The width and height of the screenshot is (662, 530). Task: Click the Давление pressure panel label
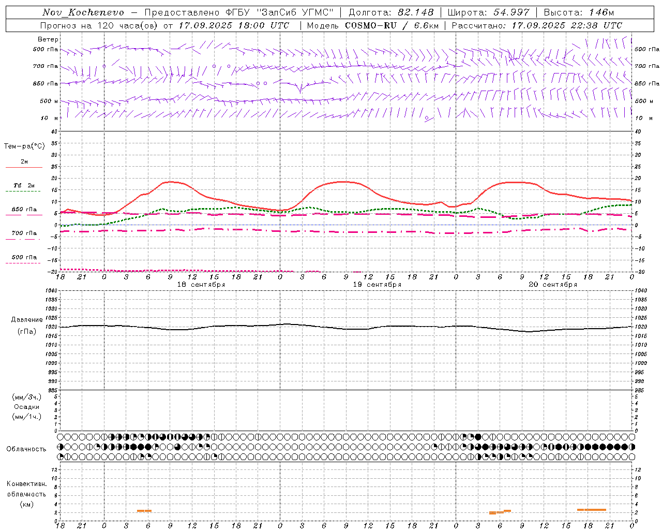coord(27,320)
